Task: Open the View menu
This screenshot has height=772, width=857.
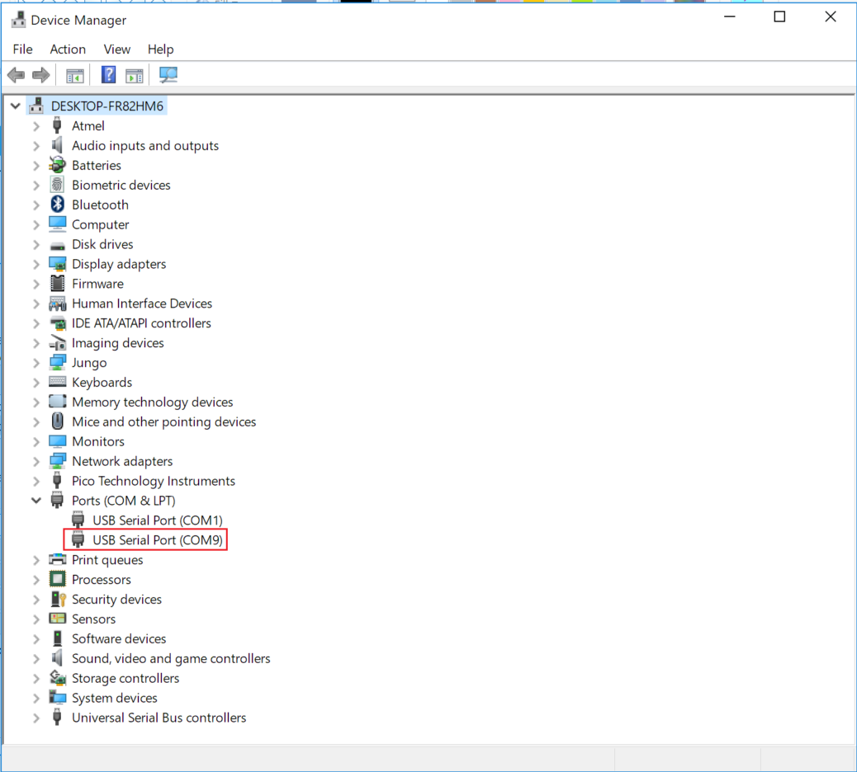Action: (x=117, y=49)
